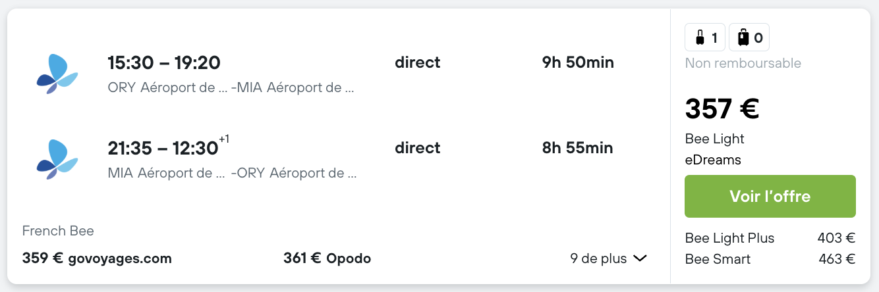Click the outbound ORY to MIA airport text
The image size is (879, 292).
(231, 87)
